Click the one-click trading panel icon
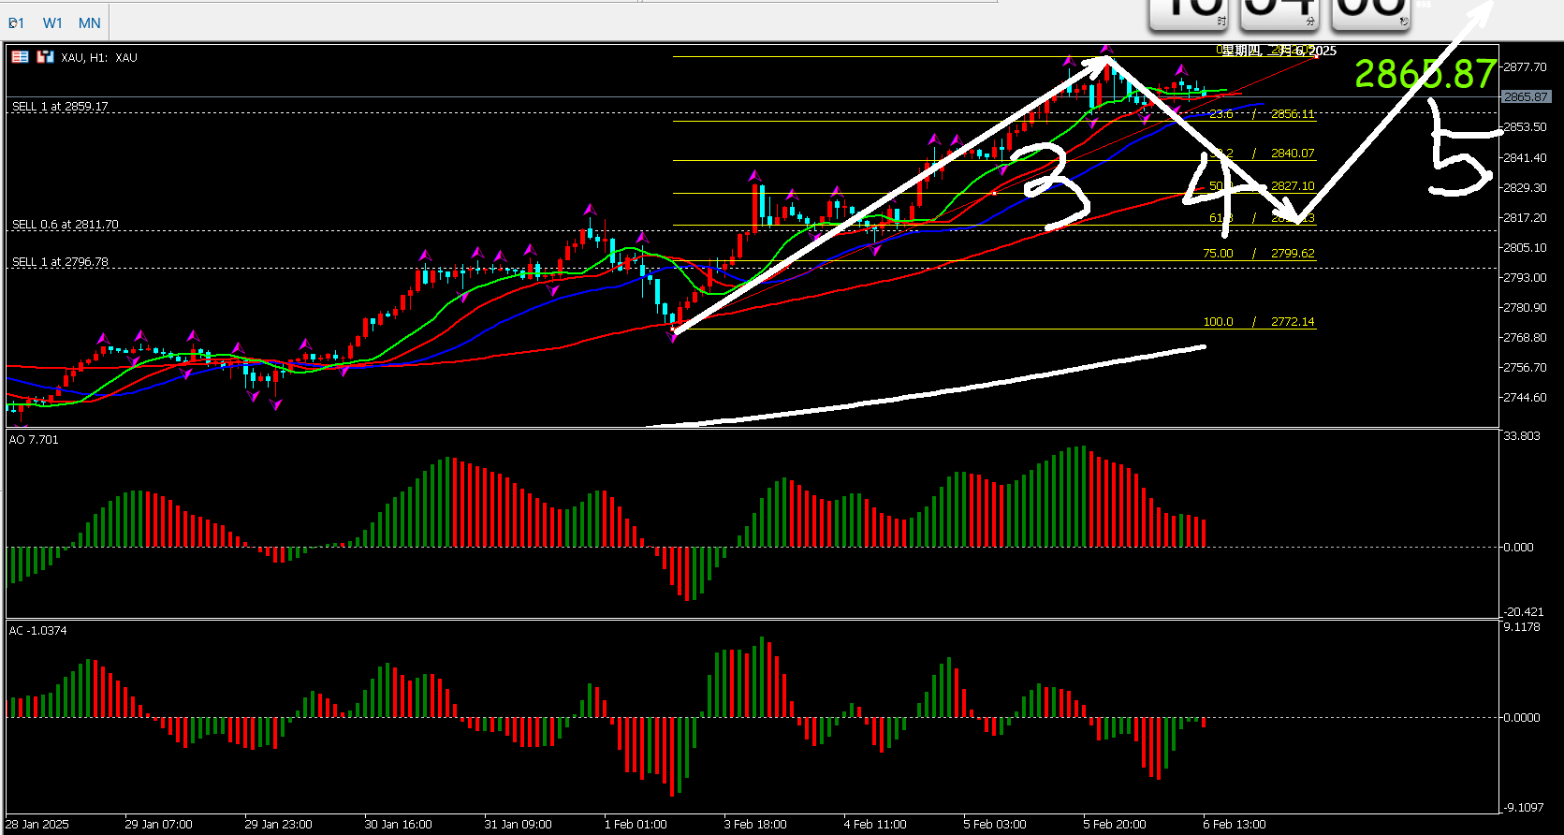The image size is (1564, 835). 45,57
